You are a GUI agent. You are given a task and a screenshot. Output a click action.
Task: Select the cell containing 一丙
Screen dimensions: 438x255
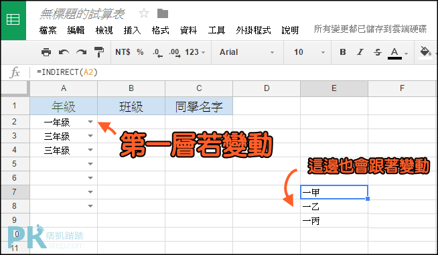(x=334, y=220)
